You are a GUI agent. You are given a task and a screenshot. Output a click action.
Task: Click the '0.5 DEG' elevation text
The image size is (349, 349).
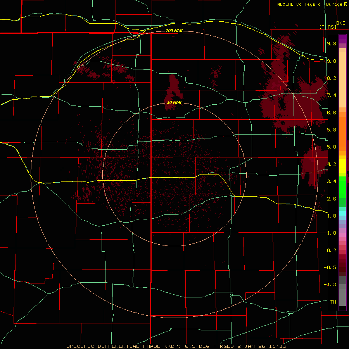(197, 346)
